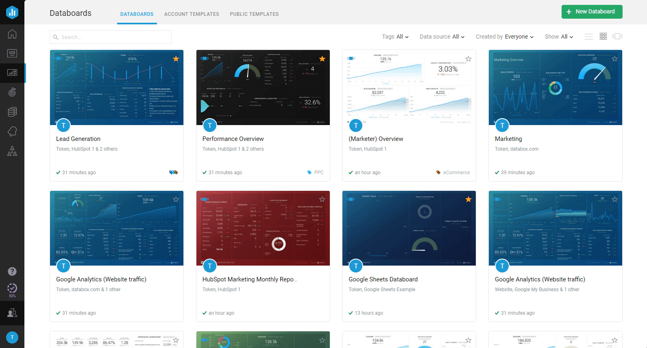Click T avatar on Performance Overview card

tap(210, 125)
